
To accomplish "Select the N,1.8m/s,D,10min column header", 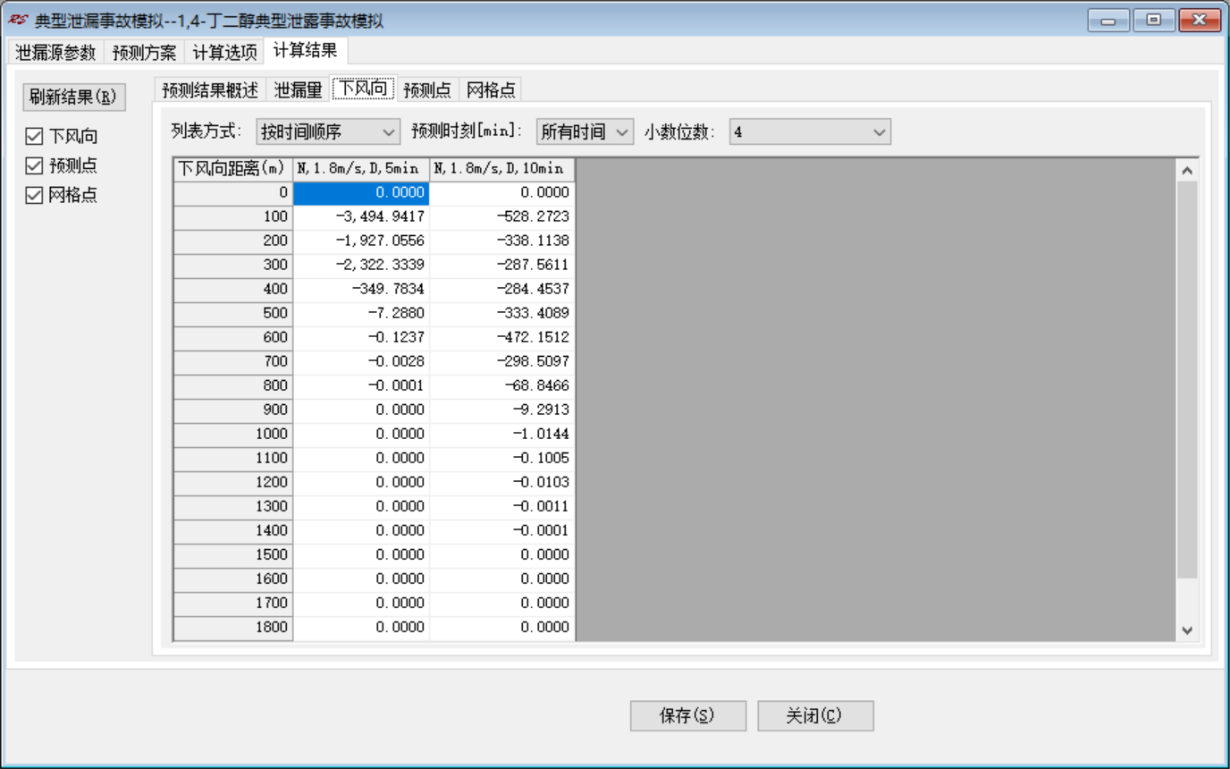I will click(x=501, y=169).
